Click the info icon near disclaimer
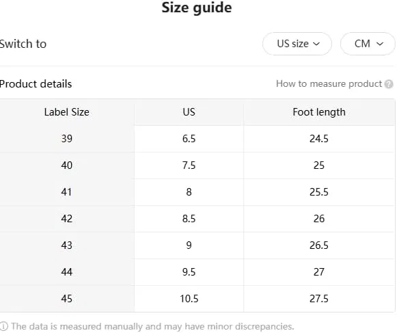This screenshot has height=333, width=397. point(4,326)
